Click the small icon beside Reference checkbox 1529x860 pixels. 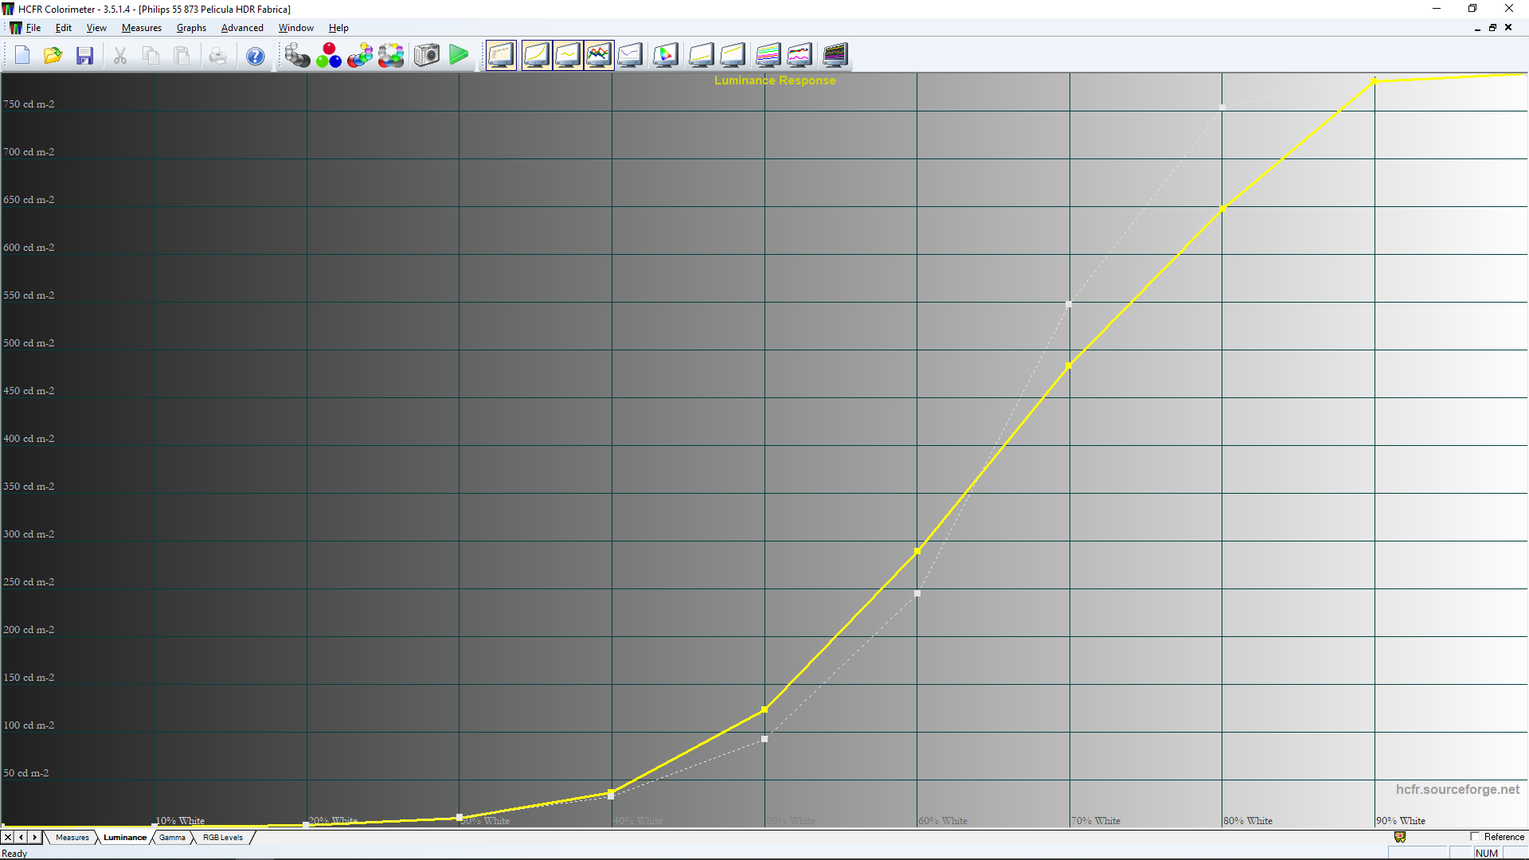1400,837
